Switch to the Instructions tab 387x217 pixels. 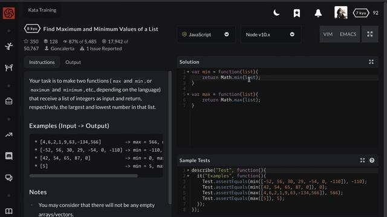(42, 62)
